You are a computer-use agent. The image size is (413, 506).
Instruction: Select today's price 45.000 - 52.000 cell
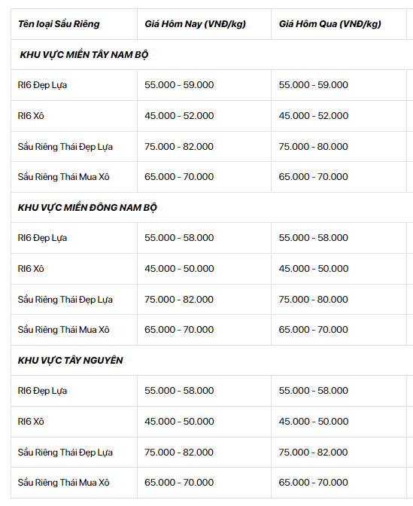click(x=179, y=115)
